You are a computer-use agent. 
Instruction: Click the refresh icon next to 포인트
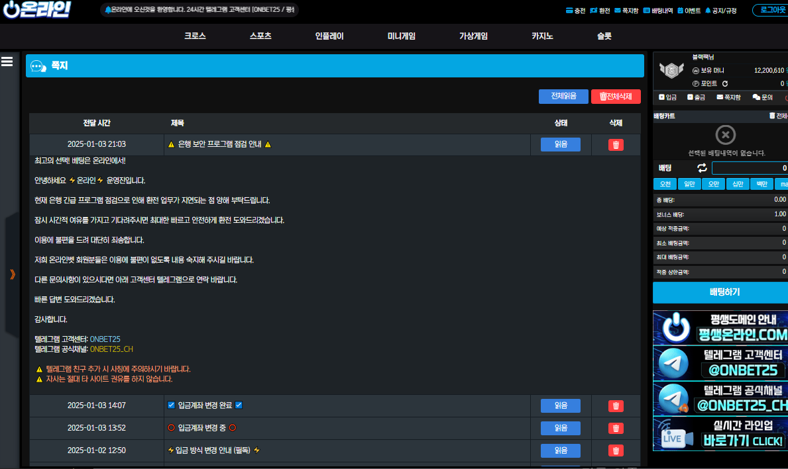(725, 83)
